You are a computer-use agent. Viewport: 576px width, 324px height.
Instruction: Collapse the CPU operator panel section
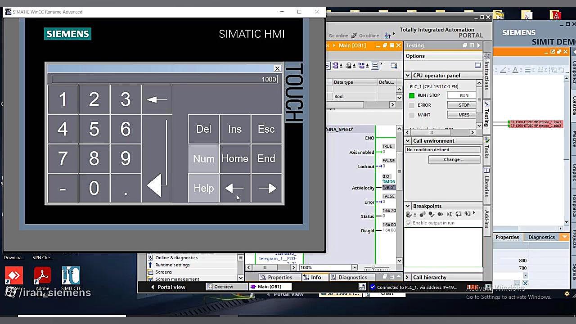point(408,76)
